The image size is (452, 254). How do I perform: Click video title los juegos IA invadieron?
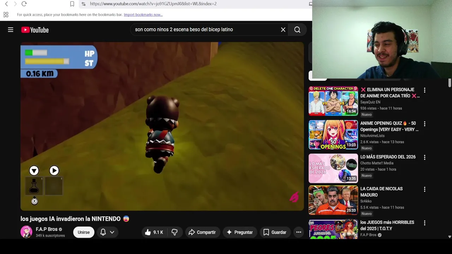75,219
